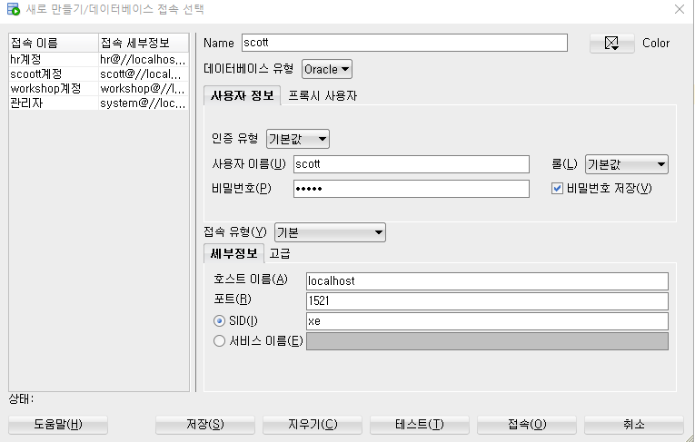
Task: Click the workshop@//l... details cell
Action: click(144, 89)
